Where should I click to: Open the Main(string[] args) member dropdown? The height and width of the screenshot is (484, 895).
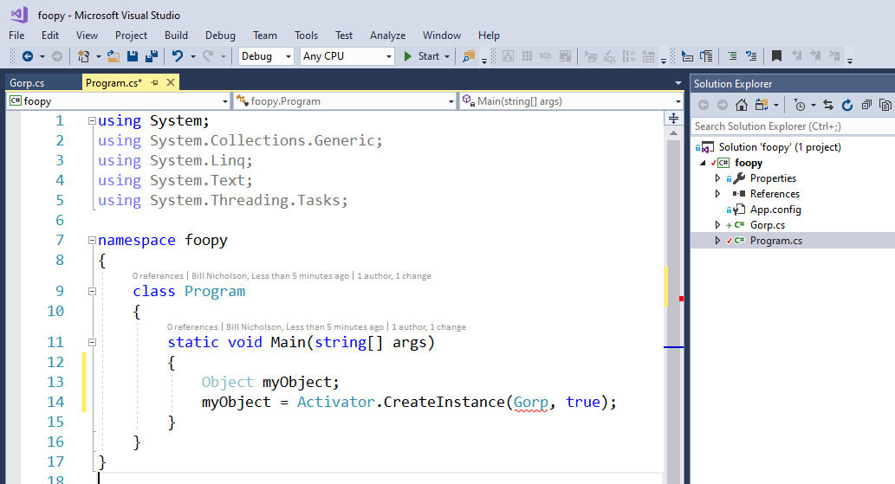678,101
